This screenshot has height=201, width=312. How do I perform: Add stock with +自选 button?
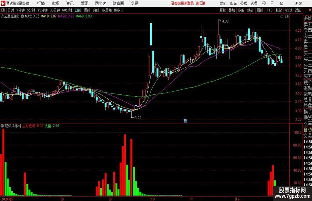[288, 10]
